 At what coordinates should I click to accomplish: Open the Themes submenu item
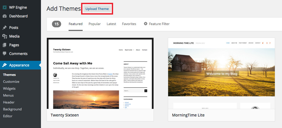click(9, 75)
